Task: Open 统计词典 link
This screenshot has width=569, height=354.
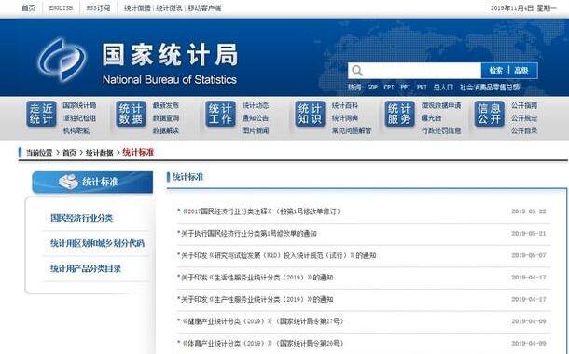Action: tap(345, 118)
